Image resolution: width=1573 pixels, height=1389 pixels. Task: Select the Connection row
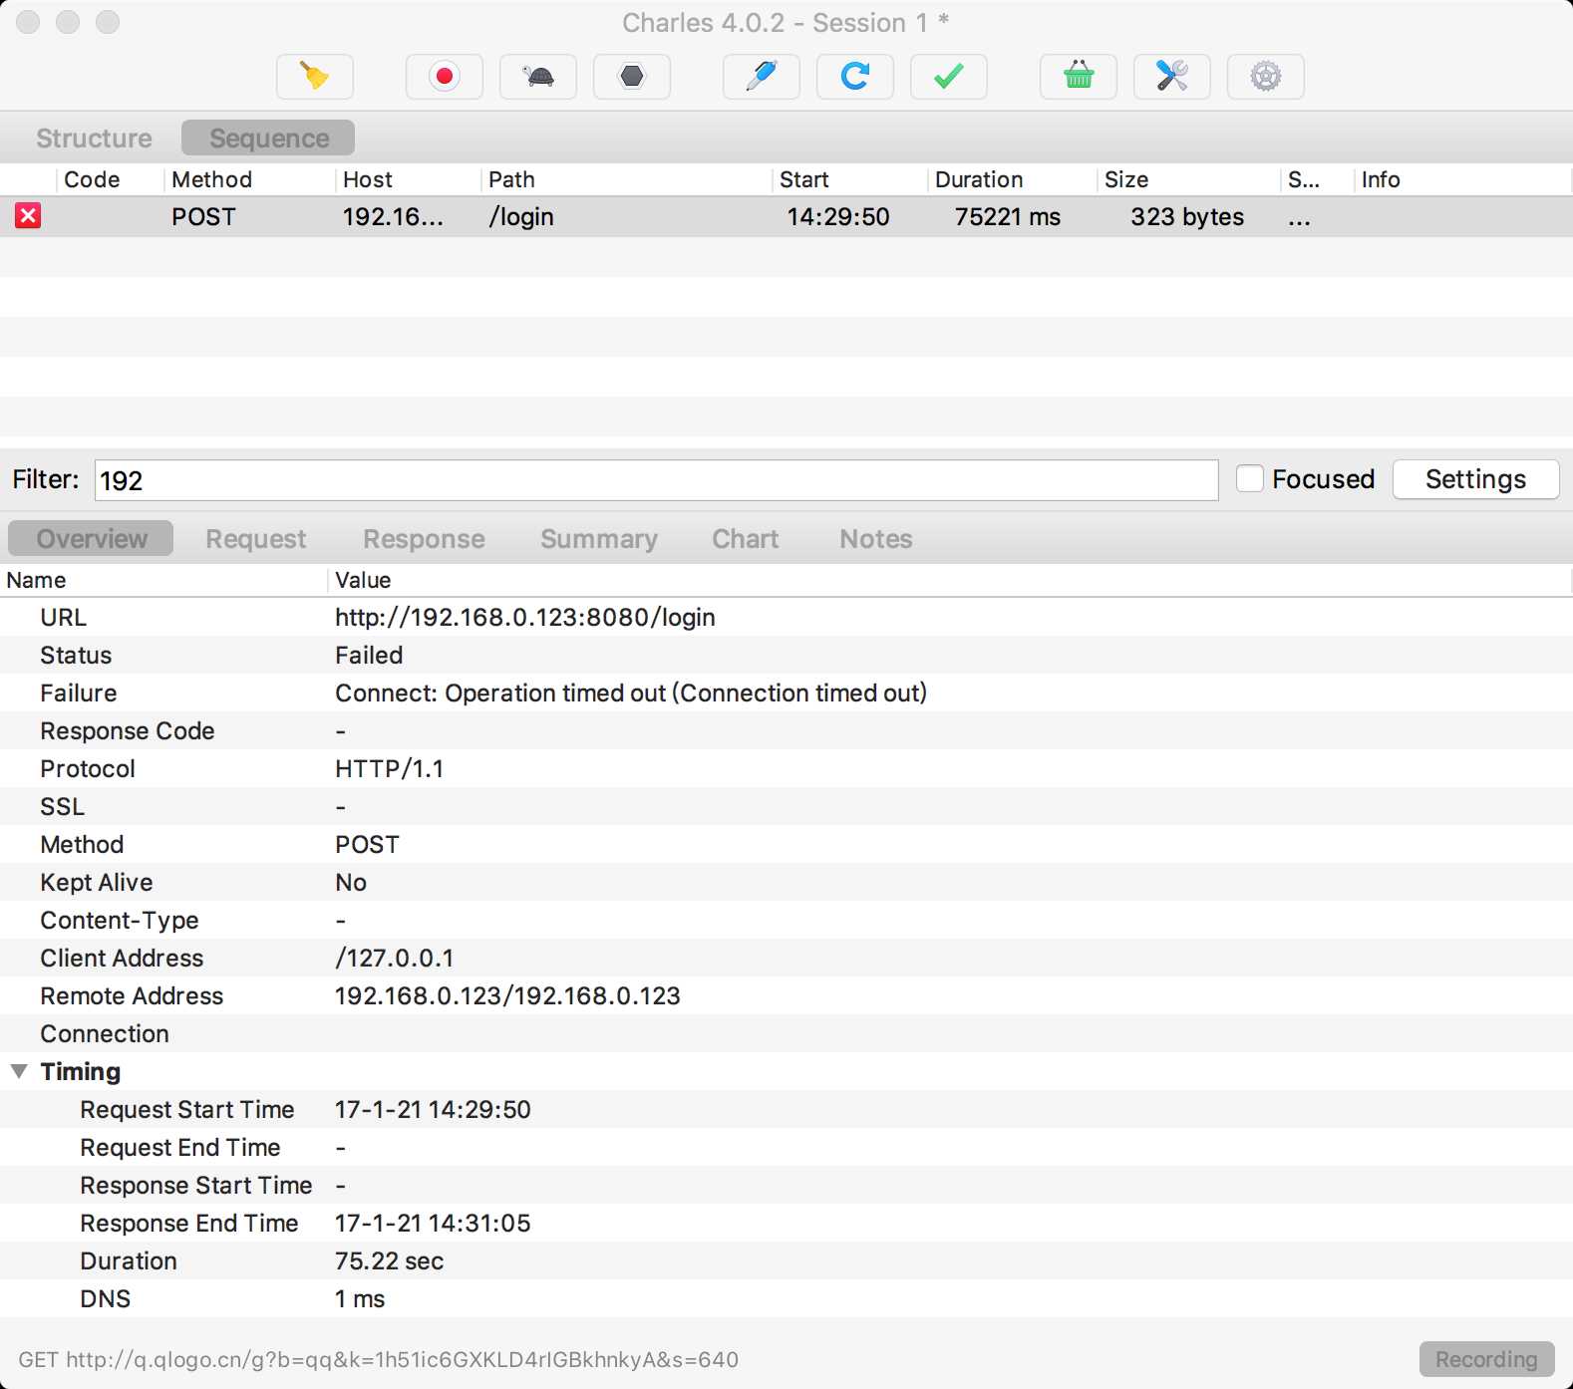tap(786, 1033)
